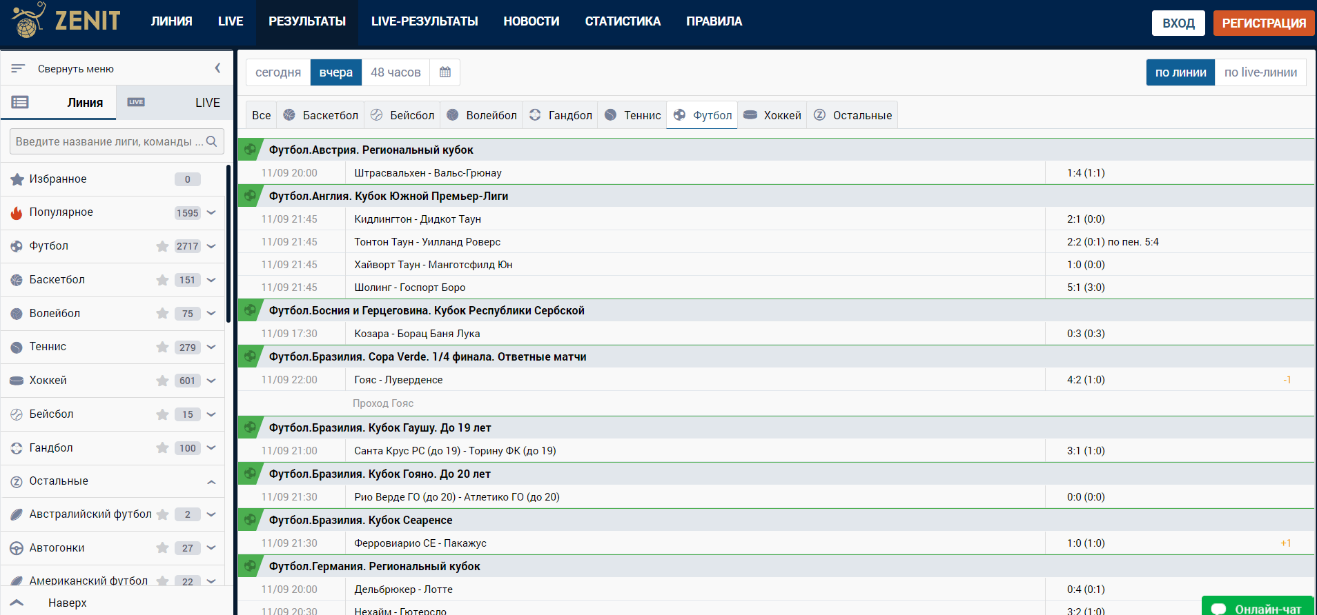Click the Избранное star icon
Image resolution: width=1317 pixels, height=615 pixels.
[x=17, y=179]
